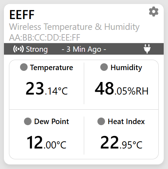Click the Dew Point status dot

pyautogui.click(x=28, y=121)
